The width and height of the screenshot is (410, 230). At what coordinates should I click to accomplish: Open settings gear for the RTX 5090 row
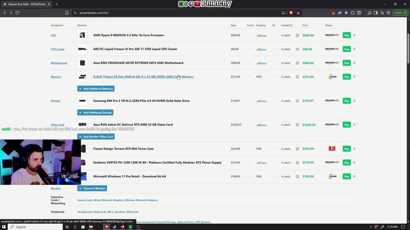(297, 125)
